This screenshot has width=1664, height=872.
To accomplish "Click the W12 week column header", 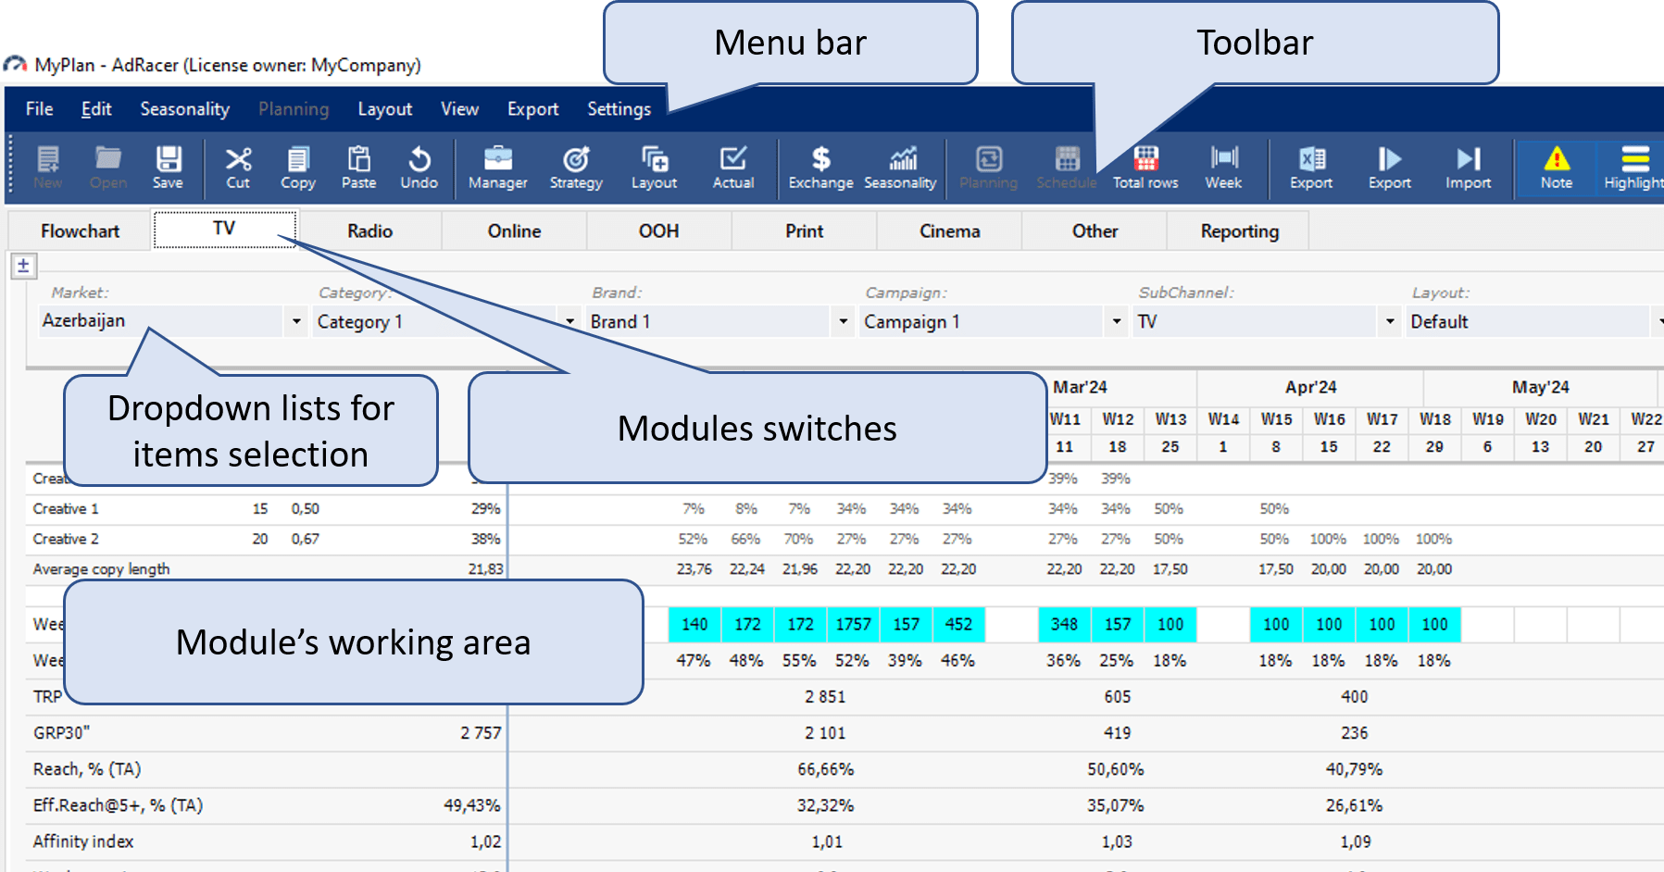I will [x=1118, y=419].
